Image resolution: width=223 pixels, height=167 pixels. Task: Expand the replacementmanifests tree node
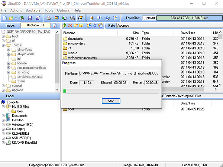(x=9, y=68)
